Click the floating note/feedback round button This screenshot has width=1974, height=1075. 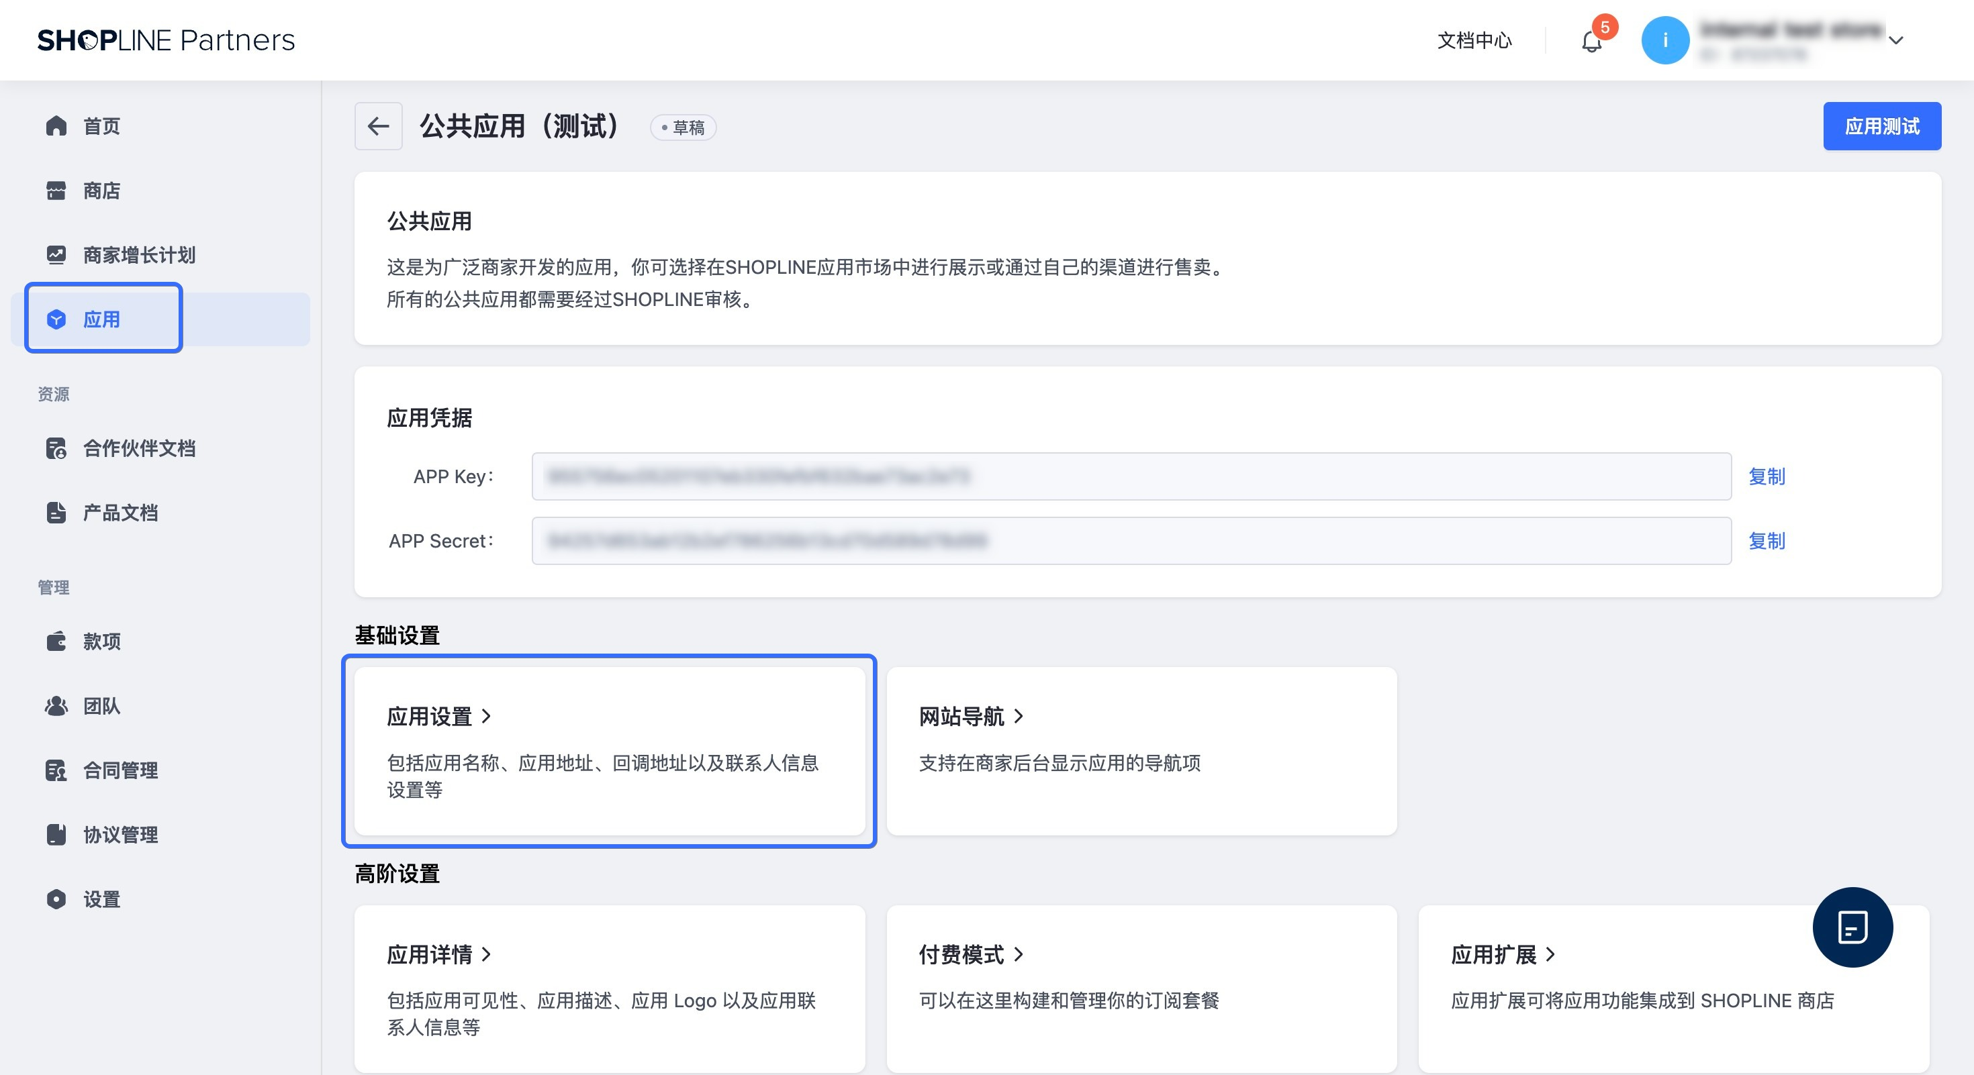pyautogui.click(x=1852, y=927)
